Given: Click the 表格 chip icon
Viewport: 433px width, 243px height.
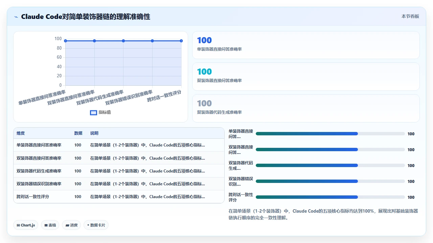Looking at the screenshot, I should pos(46,225).
